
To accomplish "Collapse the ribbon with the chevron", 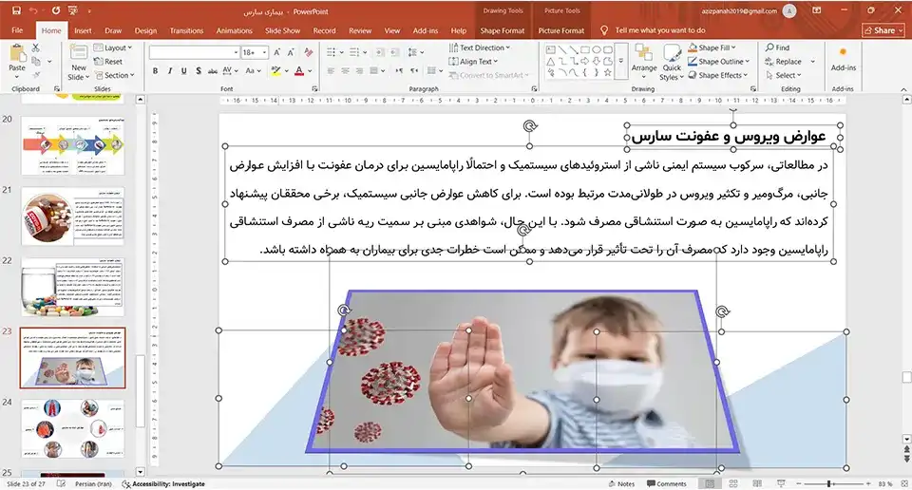I will [x=903, y=89].
